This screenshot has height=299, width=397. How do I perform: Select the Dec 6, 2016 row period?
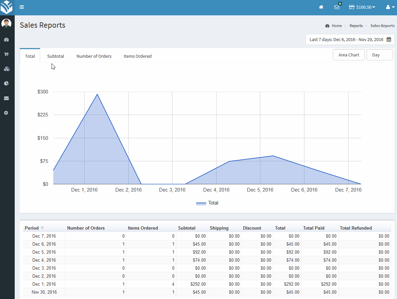[x=44, y=244]
